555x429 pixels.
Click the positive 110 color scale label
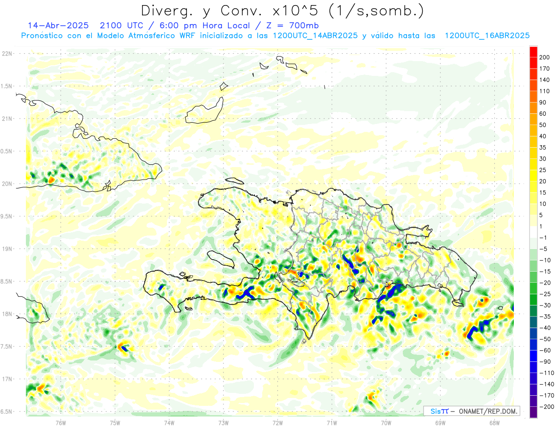544,91
